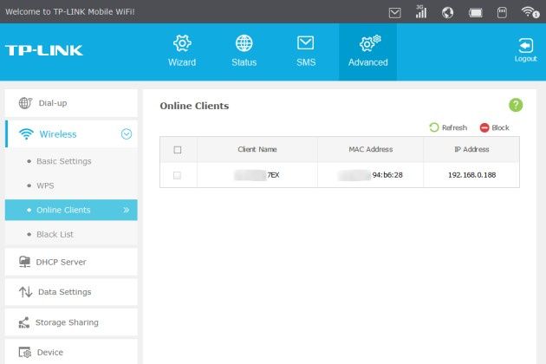Image resolution: width=546 pixels, height=364 pixels.
Task: Click the TP-LINK logo
Action: click(x=44, y=50)
